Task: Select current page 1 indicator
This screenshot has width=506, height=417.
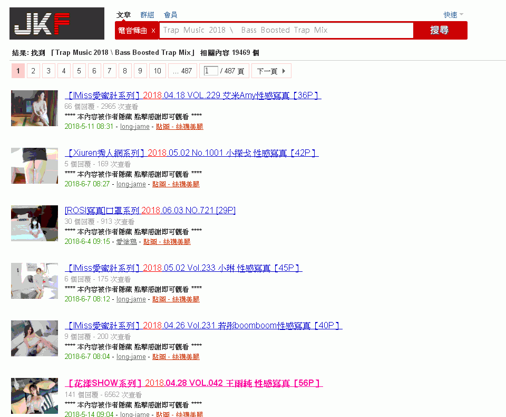Action: coord(18,71)
